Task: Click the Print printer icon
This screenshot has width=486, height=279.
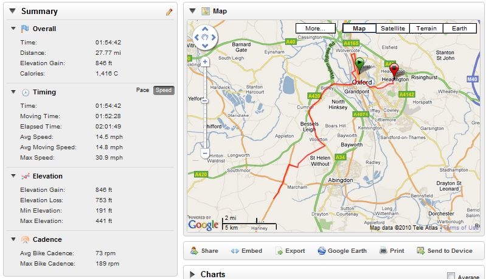Action: [383, 251]
